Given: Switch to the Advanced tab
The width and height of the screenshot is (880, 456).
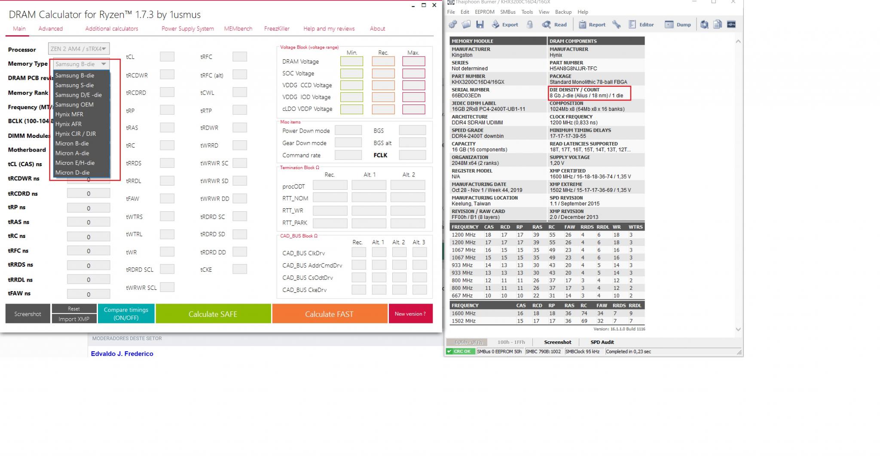Looking at the screenshot, I should pos(50,29).
